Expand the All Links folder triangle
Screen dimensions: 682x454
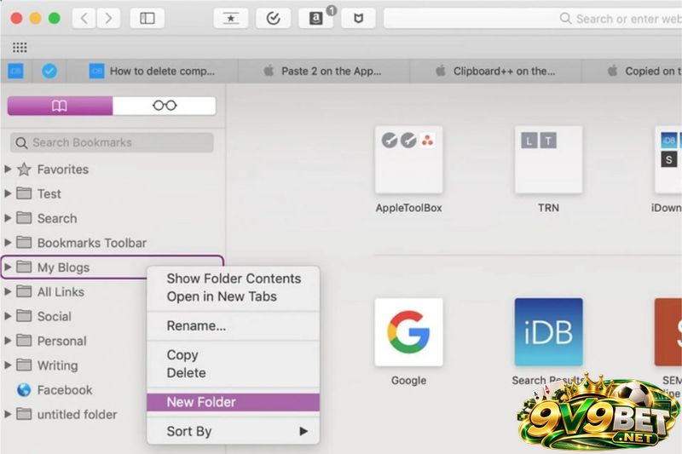tap(8, 291)
